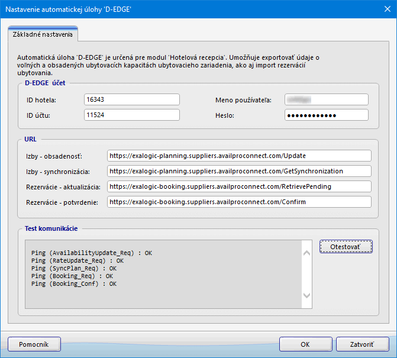Focus the ID účtu field

[131, 115]
